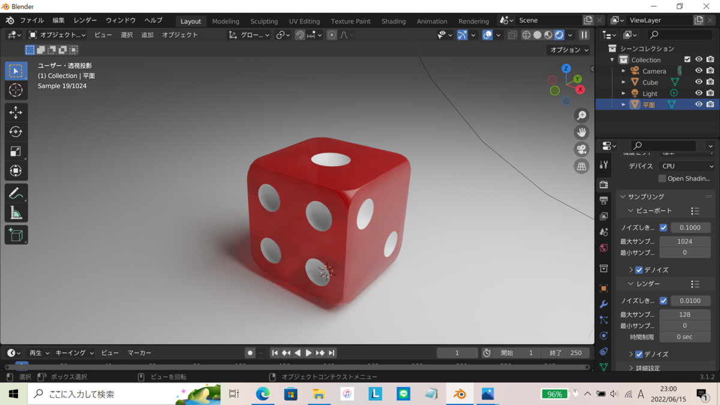Select the Select Box tool
The image size is (720, 405).
16,71
